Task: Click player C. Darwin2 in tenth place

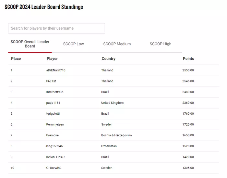Action: [54, 168]
